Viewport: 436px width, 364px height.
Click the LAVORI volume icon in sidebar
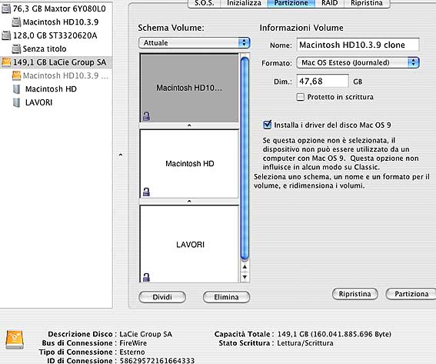(x=17, y=102)
